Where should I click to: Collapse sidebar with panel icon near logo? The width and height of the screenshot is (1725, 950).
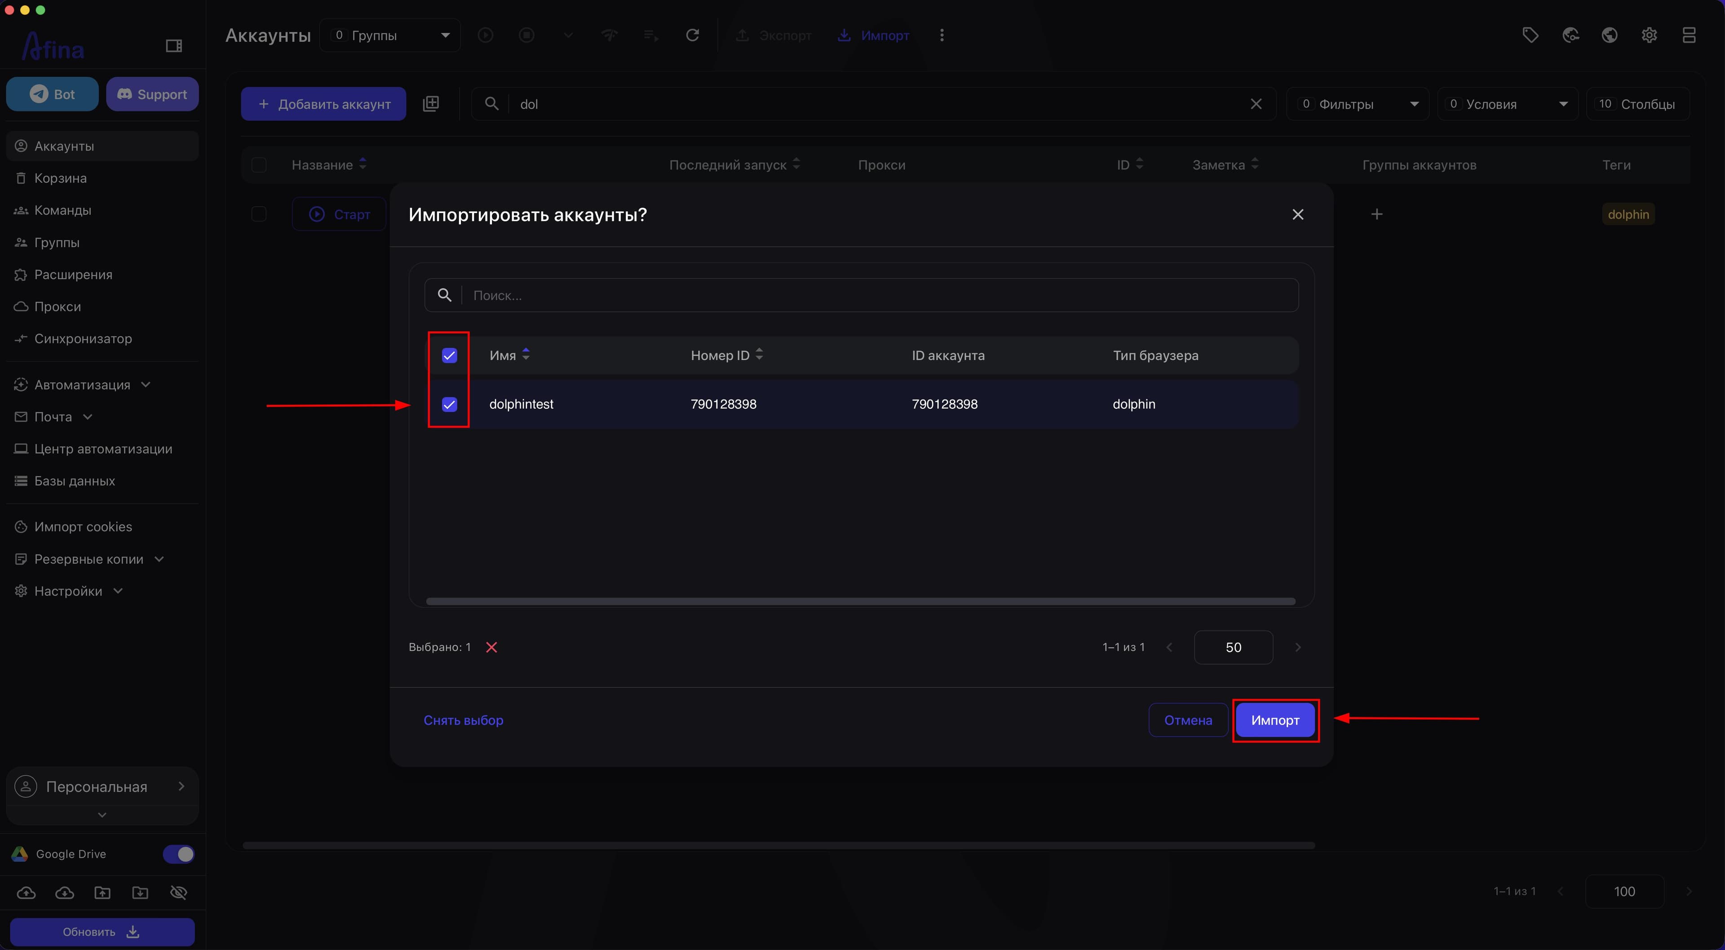tap(174, 45)
